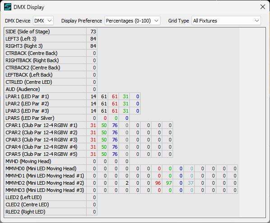Click the MMVHD2 white value 37

(x=189, y=183)
